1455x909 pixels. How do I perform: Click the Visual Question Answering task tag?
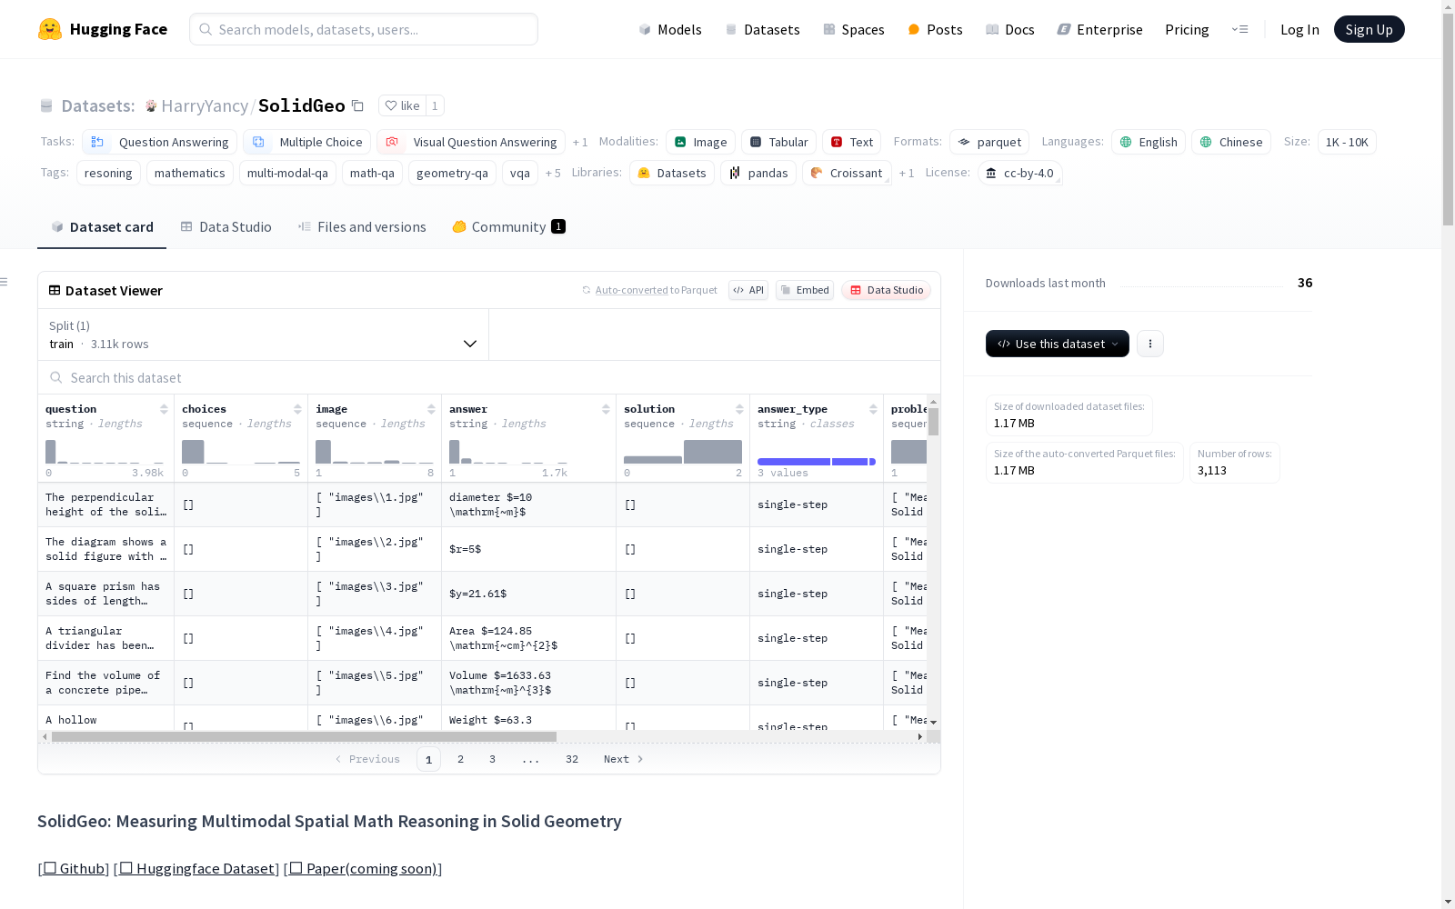click(471, 142)
